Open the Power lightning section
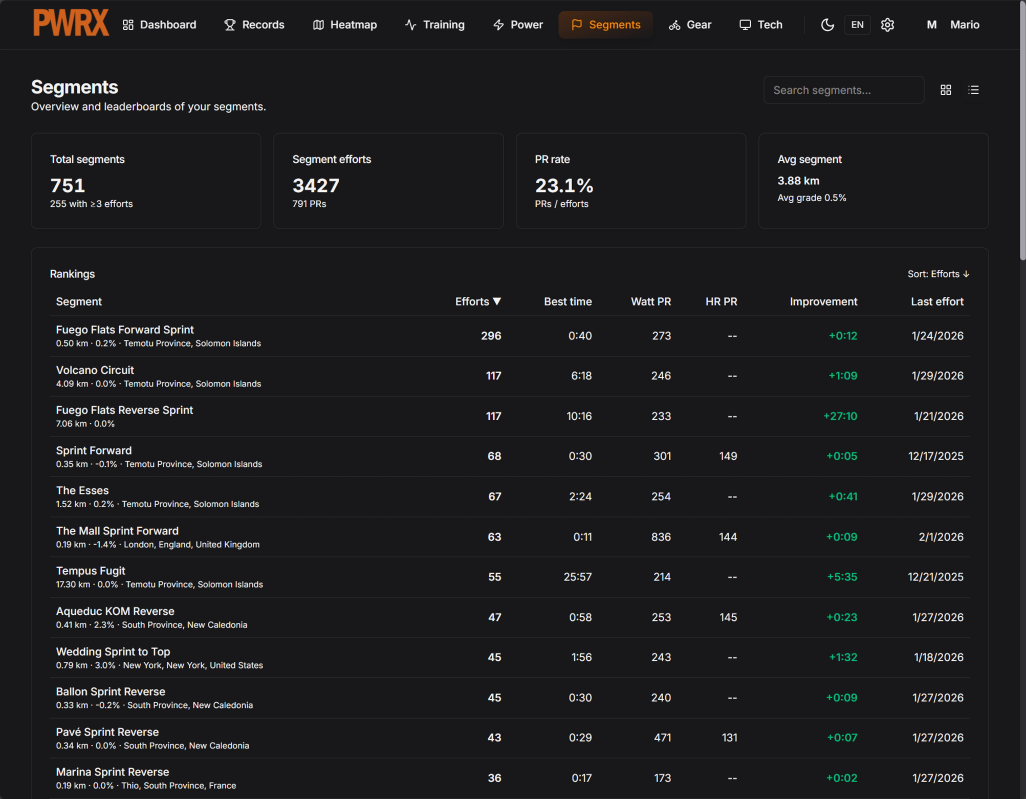Viewport: 1026px width, 799px height. coord(518,25)
